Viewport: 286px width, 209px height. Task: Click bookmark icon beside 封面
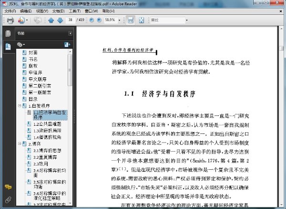pos(24,53)
